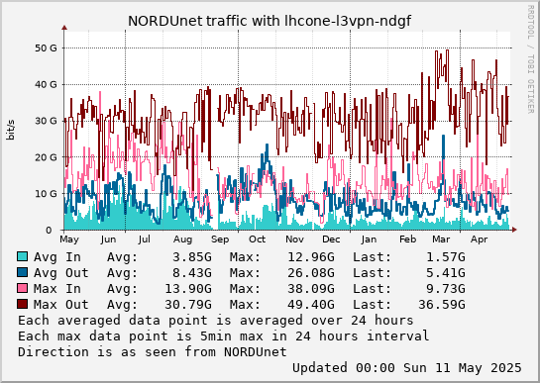Click the 'Max Out' legend label
Image resolution: width=540 pixels, height=383 pixels.
click(x=61, y=305)
